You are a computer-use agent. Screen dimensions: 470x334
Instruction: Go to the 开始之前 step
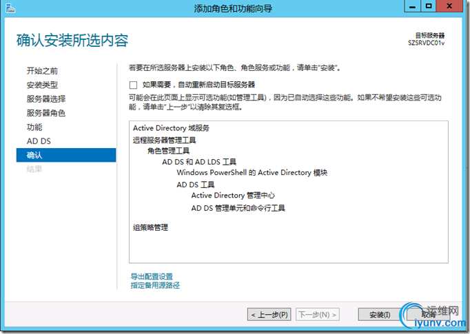click(x=42, y=71)
